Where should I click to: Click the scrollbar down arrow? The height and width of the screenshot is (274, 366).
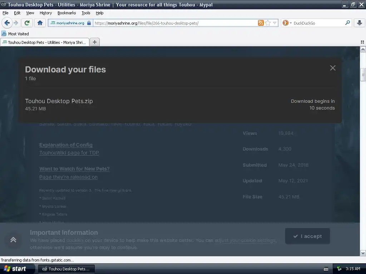(363, 253)
